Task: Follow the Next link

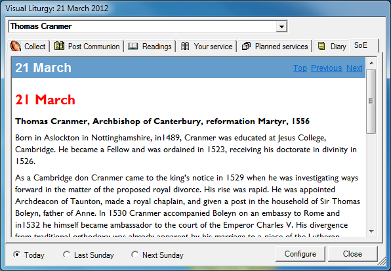Action: (354, 68)
